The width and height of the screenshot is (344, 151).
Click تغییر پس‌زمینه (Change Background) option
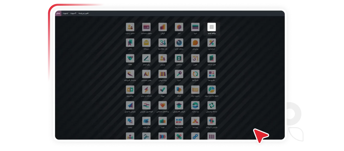point(84,13)
